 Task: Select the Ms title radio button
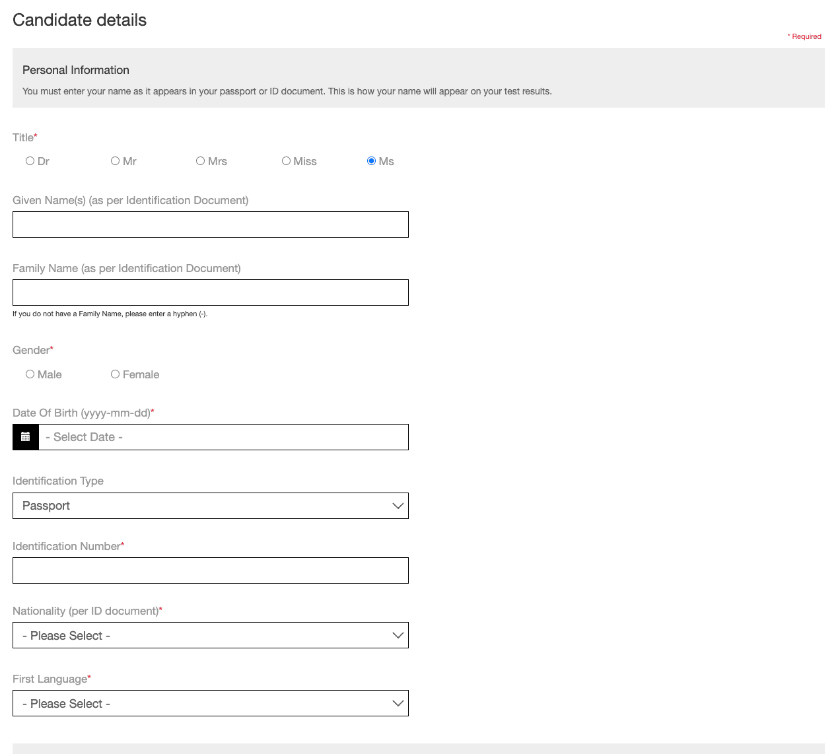(x=372, y=161)
